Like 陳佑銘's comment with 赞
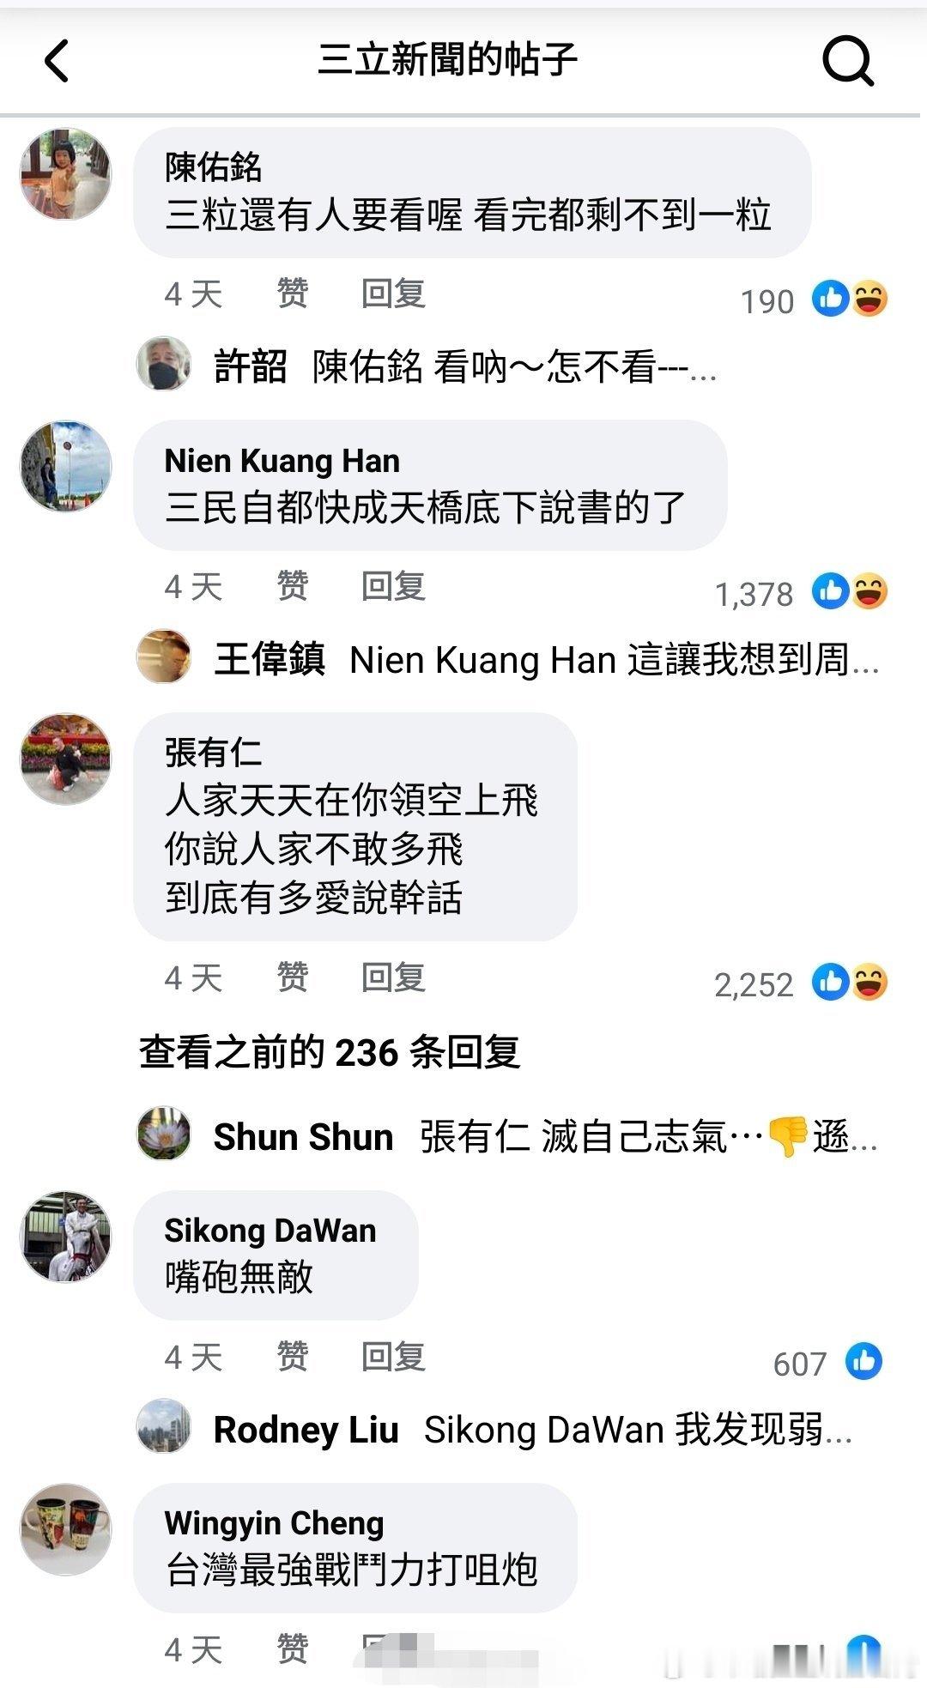Image resolution: width=927 pixels, height=1688 pixels. click(293, 294)
